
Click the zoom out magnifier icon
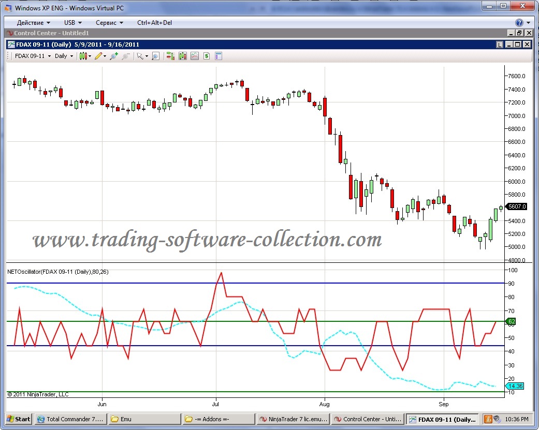[x=125, y=56]
